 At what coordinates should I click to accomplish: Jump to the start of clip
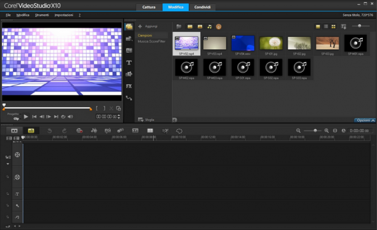point(34,117)
